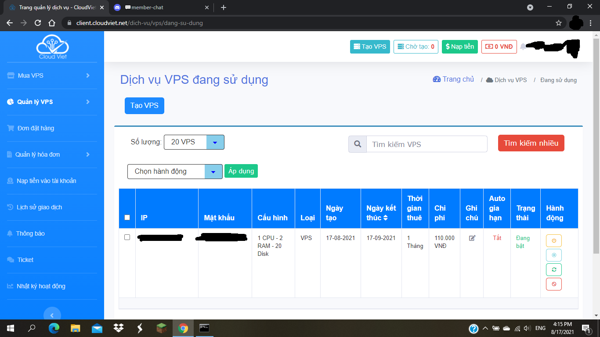
Task: Click the 0 VNĐ balance button
Action: [499, 47]
